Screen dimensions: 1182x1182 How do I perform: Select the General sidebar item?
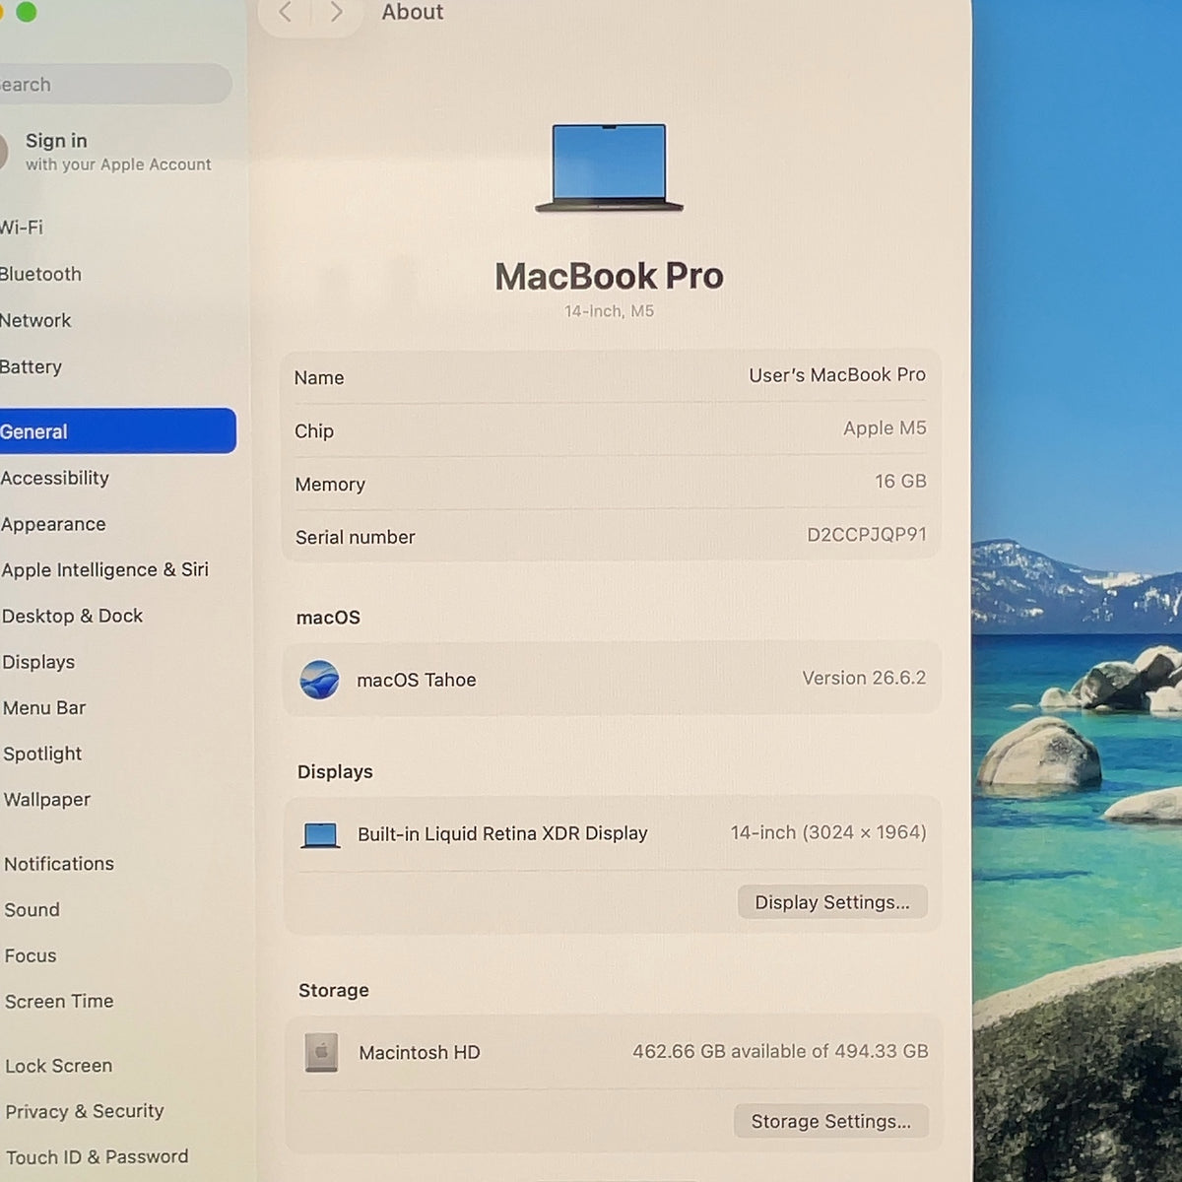(x=117, y=431)
